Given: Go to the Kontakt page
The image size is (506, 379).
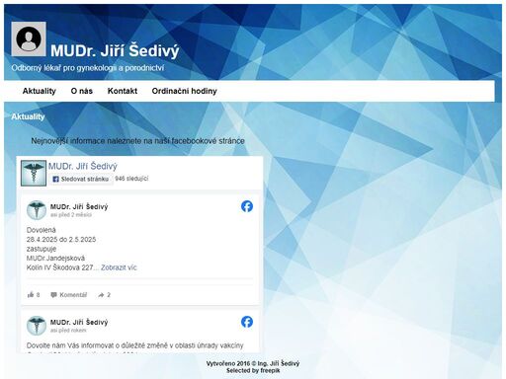Looking at the screenshot, I should click(123, 91).
